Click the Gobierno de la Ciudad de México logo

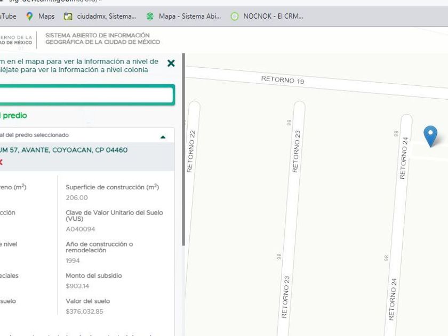pyautogui.click(x=16, y=39)
